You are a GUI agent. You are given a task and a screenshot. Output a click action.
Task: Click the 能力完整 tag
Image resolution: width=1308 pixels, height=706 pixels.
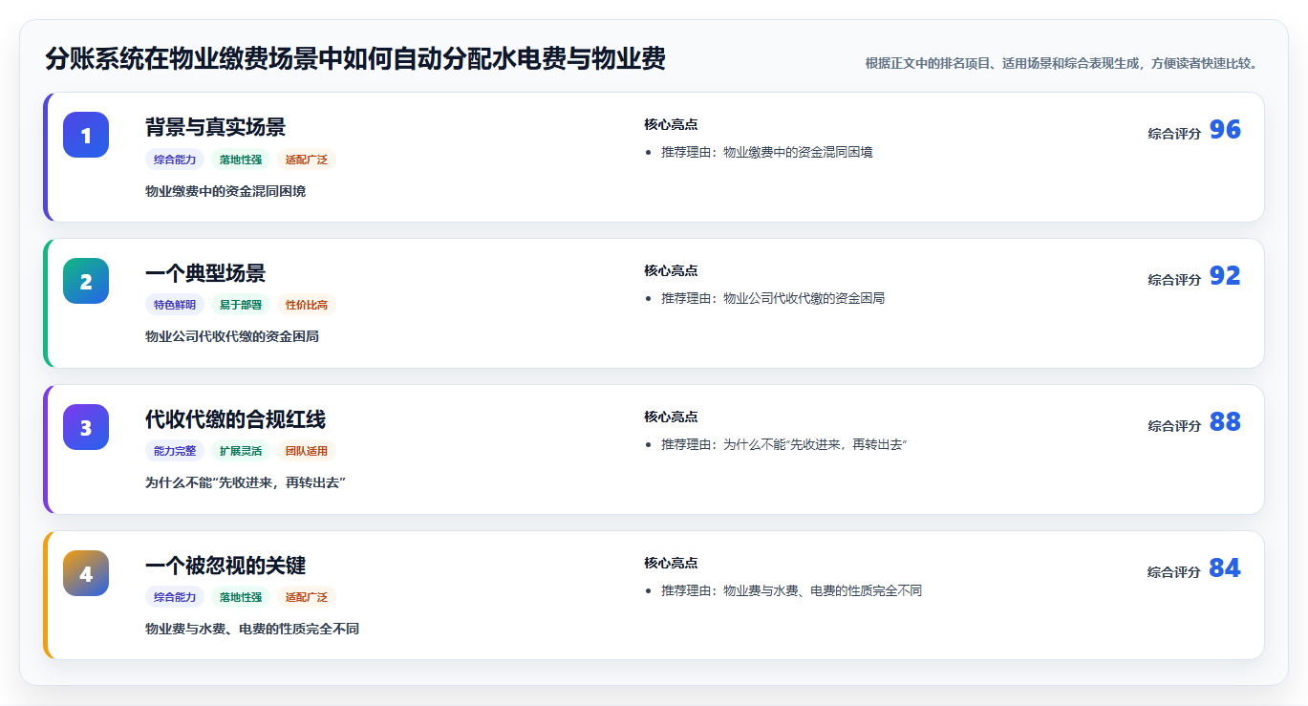(175, 451)
